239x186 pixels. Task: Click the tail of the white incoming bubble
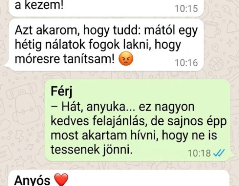pyautogui.click(x=7, y=66)
